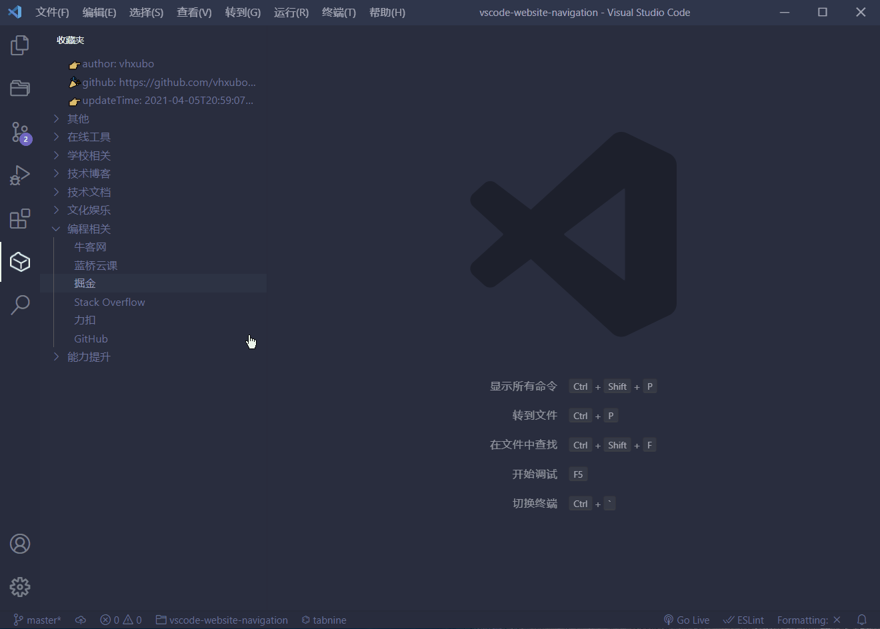Open the 转到(G) menu

243,13
